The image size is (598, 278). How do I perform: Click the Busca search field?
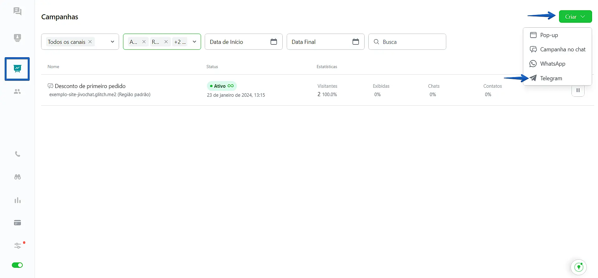(x=411, y=42)
